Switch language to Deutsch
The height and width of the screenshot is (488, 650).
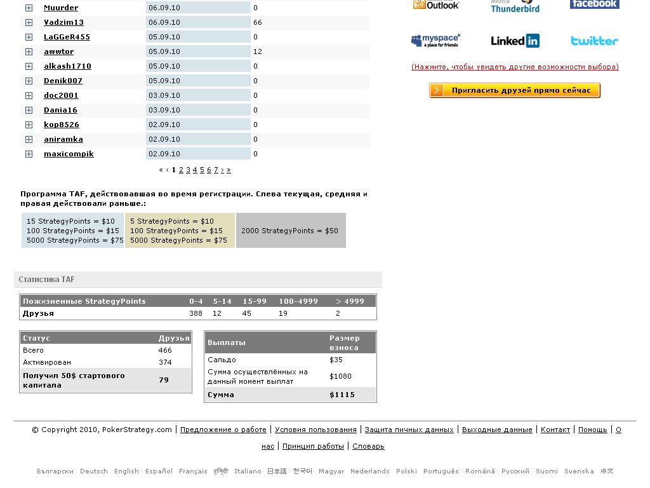(94, 471)
